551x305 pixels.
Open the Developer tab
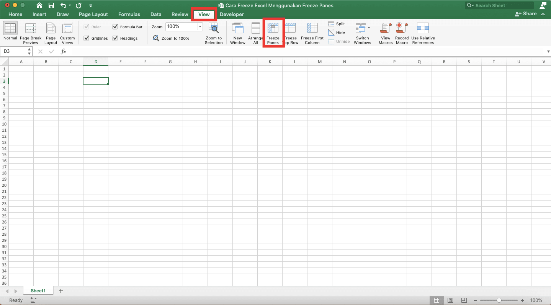tap(232, 14)
